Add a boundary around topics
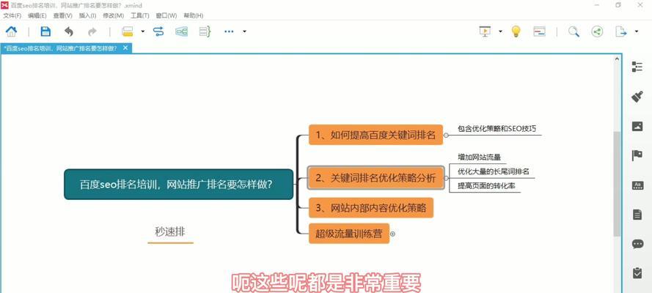The height and width of the screenshot is (293, 652). [x=181, y=31]
